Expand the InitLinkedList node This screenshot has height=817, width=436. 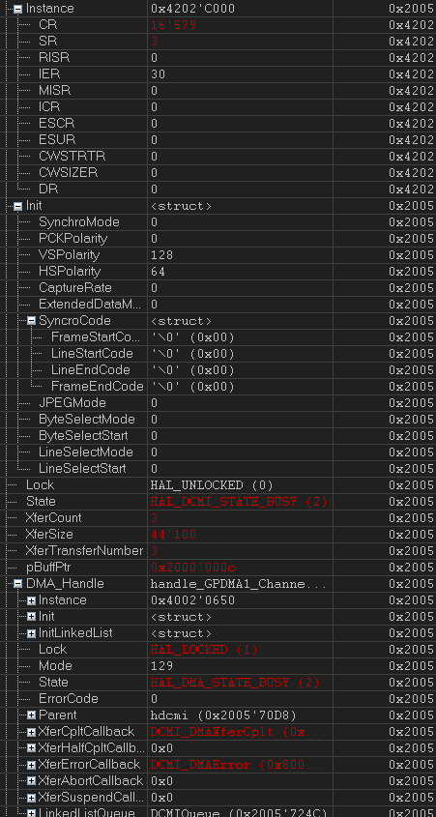click(x=31, y=633)
